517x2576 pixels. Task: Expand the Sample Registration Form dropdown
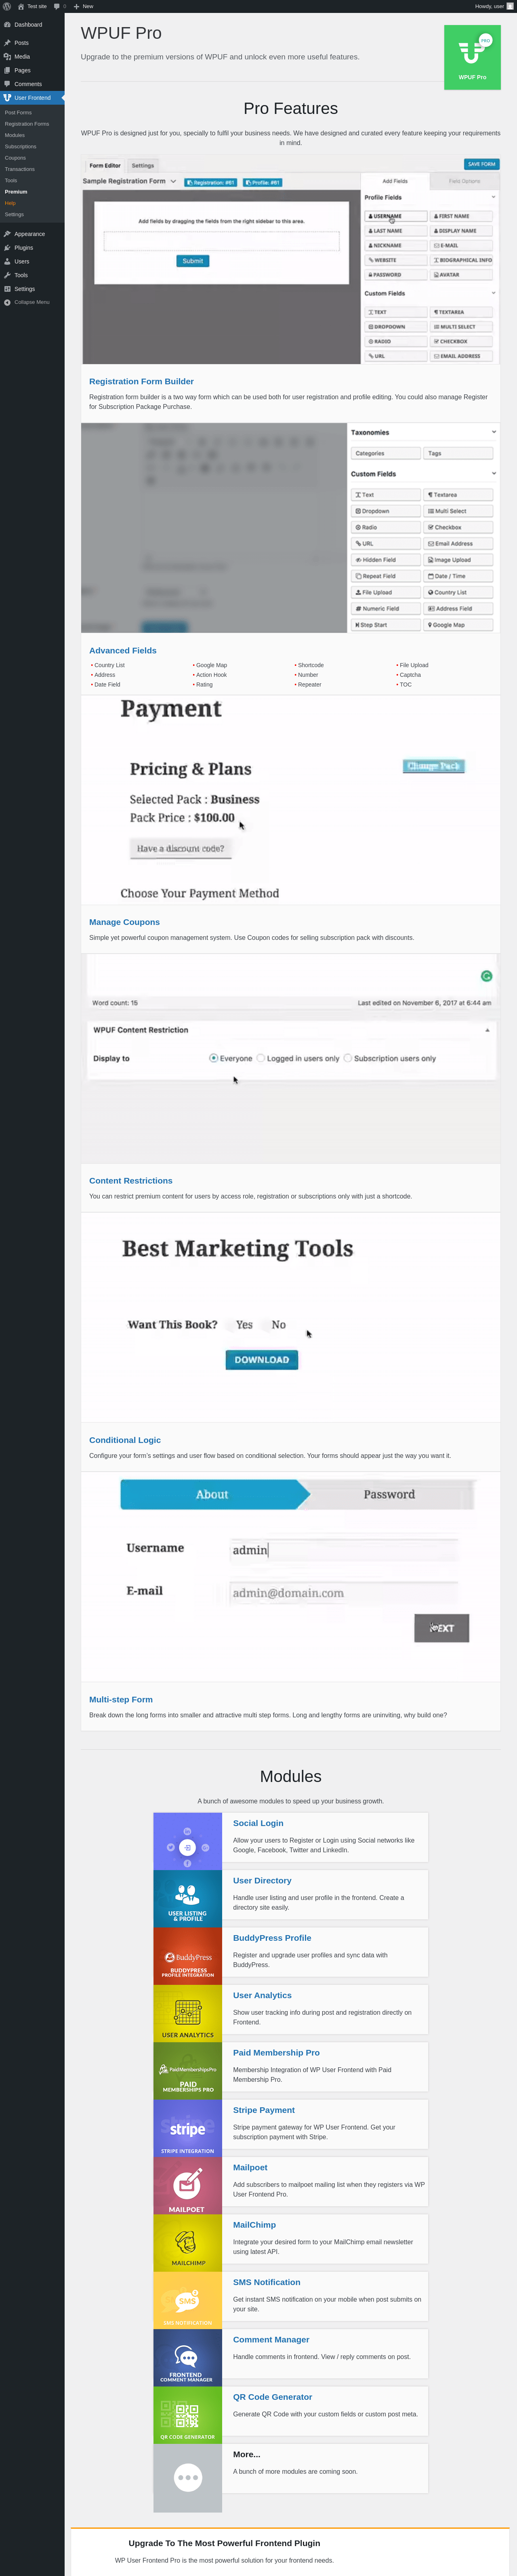coord(173,182)
